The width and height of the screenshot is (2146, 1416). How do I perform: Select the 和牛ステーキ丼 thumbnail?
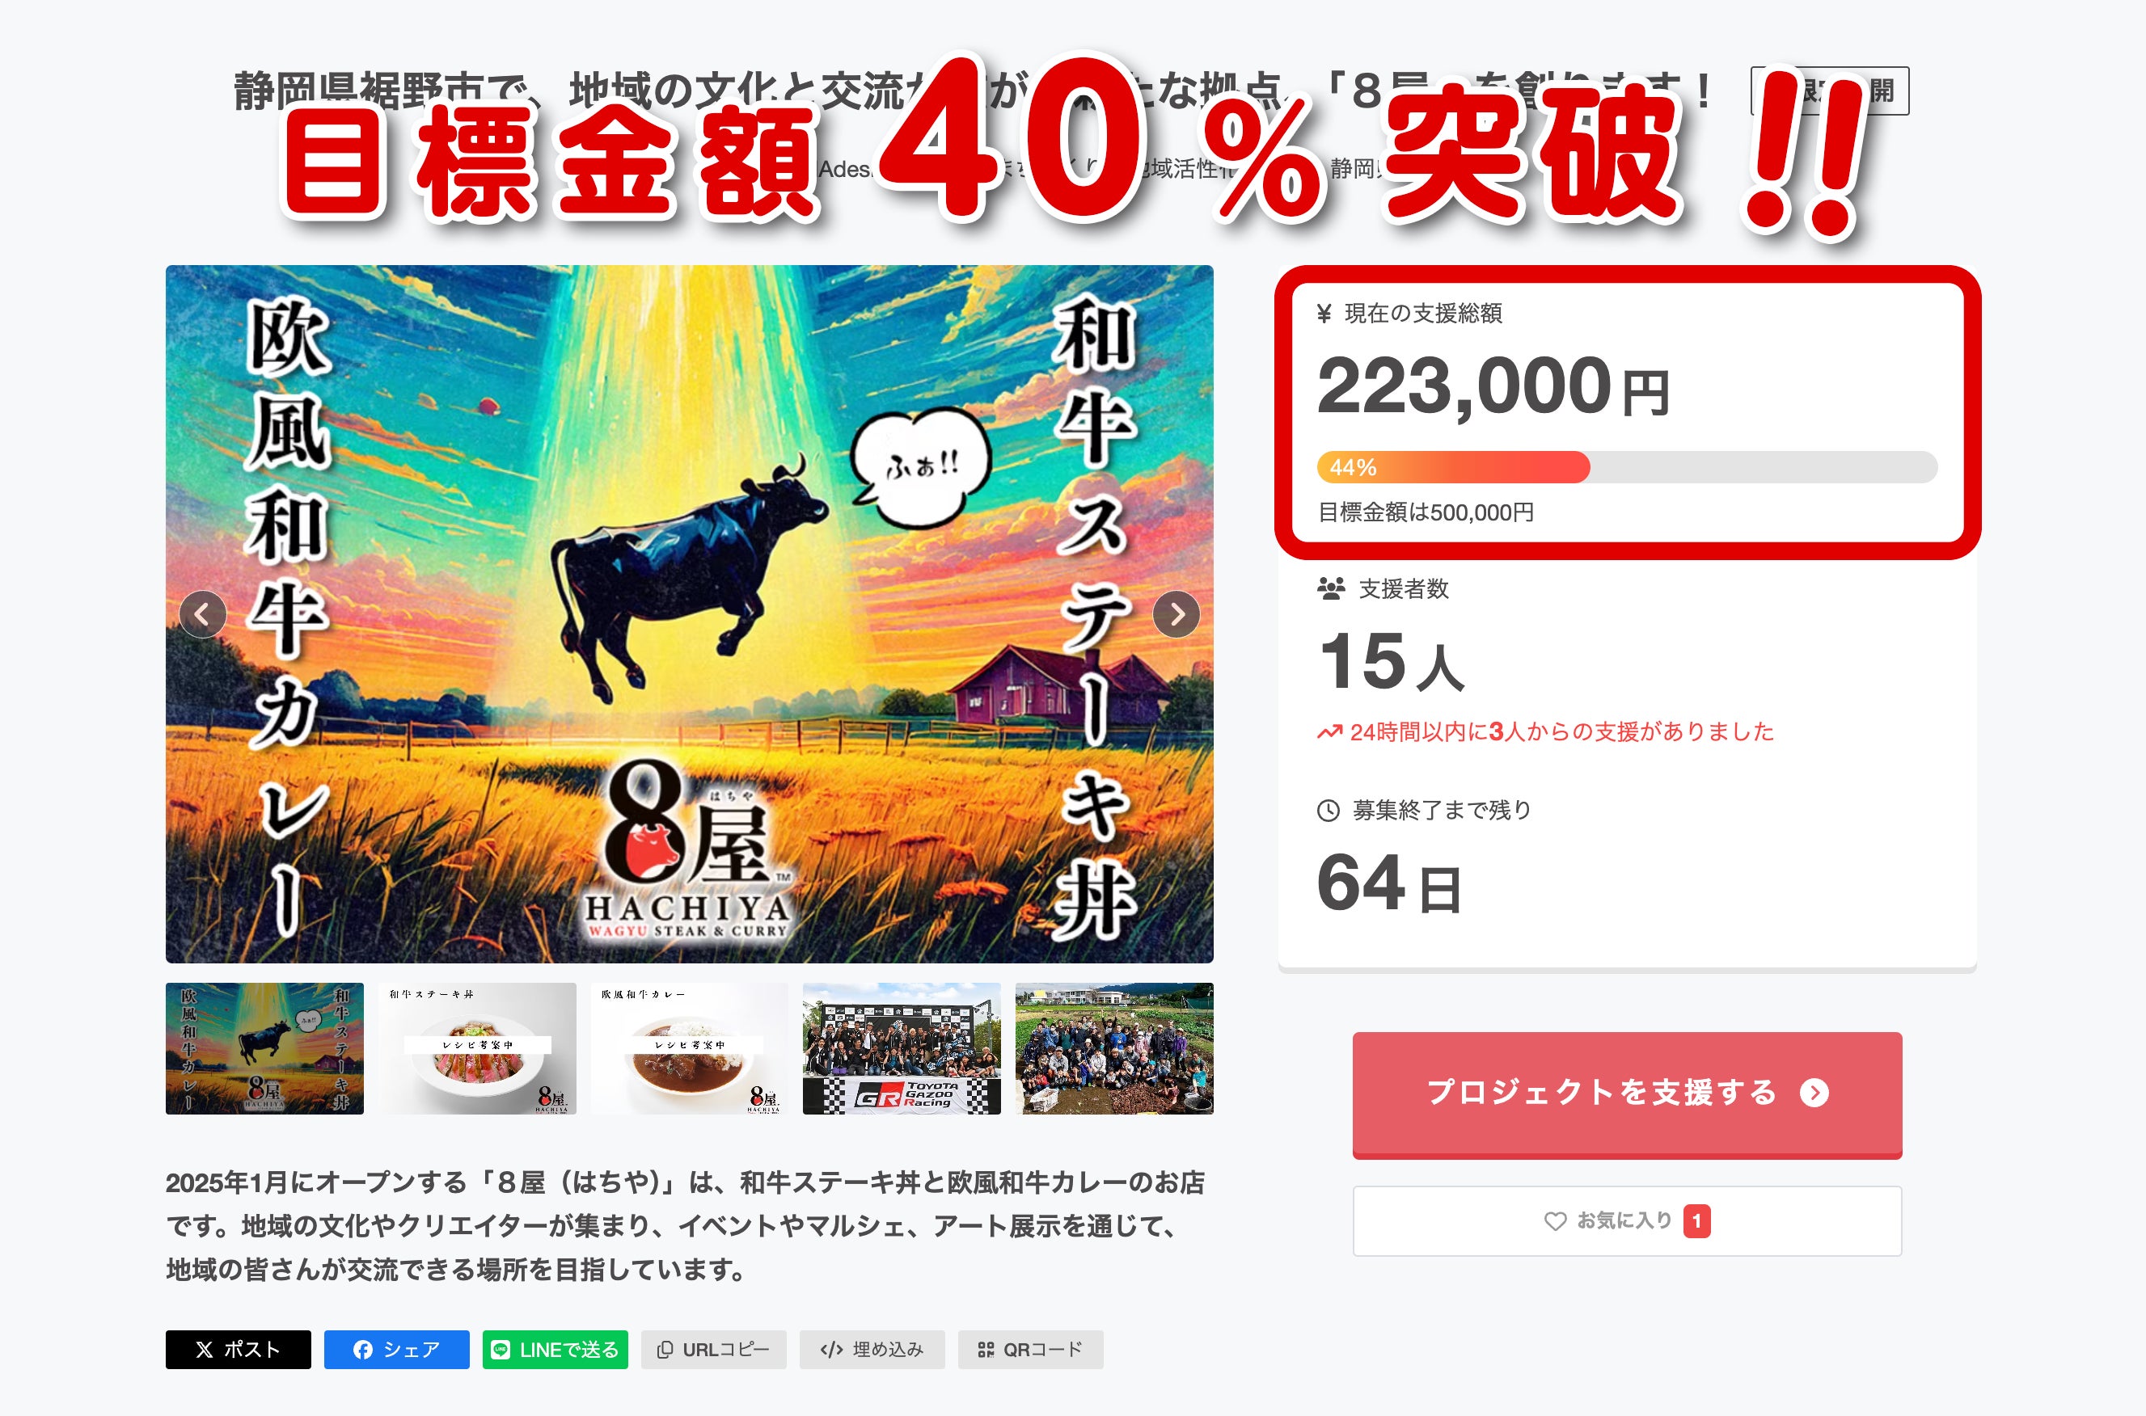477,1048
